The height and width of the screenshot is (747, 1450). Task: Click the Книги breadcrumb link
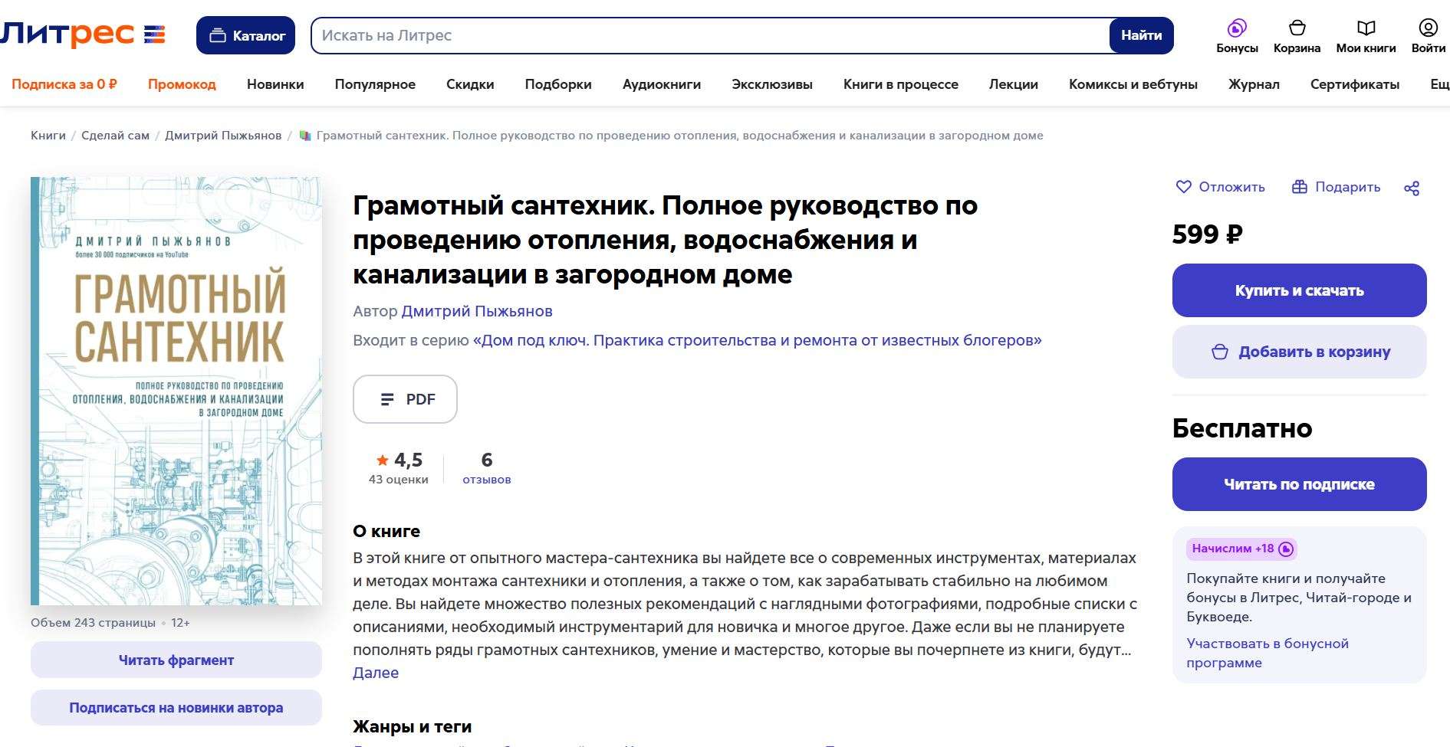(x=48, y=136)
